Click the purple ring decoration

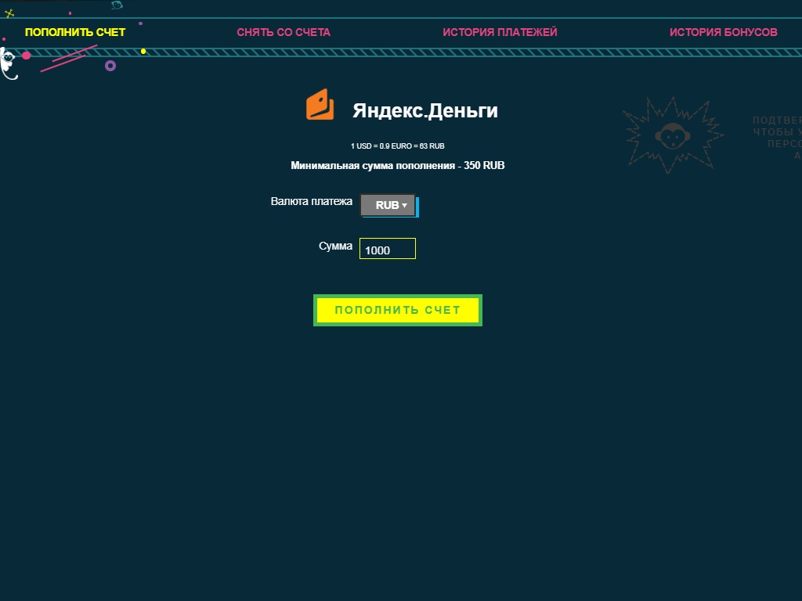click(110, 66)
